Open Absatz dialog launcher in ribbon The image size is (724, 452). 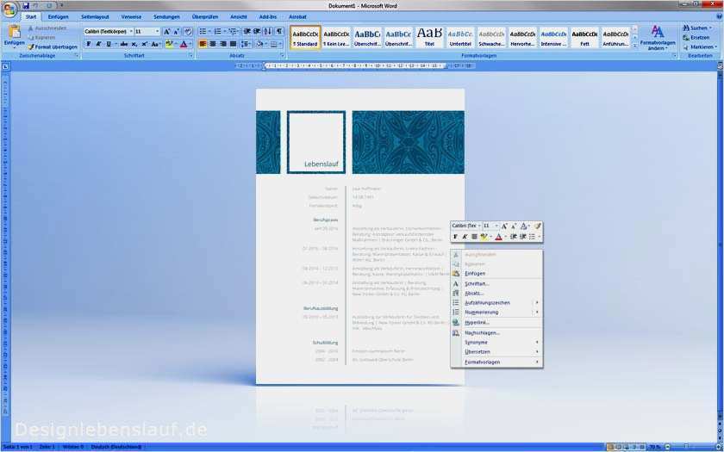283,56
